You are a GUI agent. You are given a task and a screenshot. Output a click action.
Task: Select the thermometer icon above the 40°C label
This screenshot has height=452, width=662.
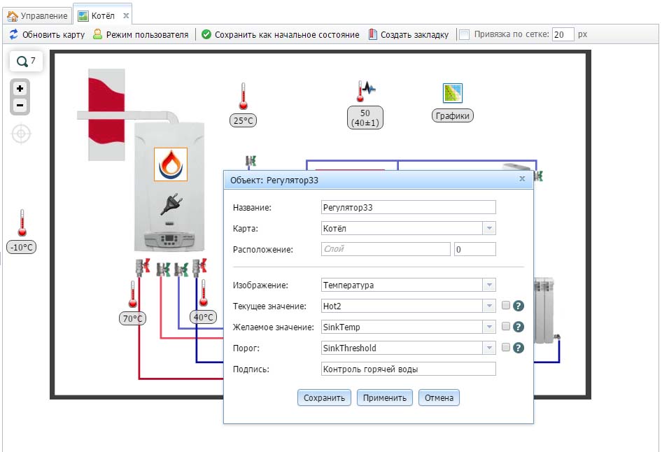204,293
